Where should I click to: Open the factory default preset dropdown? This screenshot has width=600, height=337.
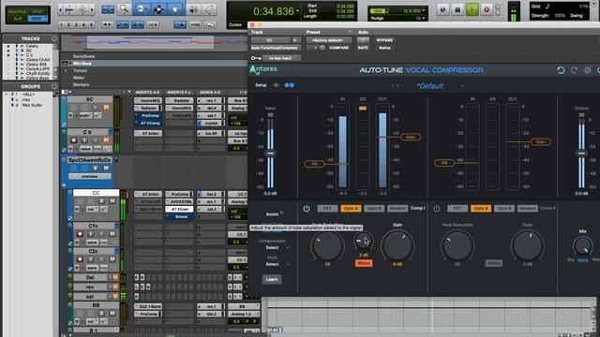tap(329, 40)
